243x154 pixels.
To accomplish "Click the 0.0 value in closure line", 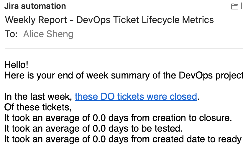I will (x=99, y=118).
